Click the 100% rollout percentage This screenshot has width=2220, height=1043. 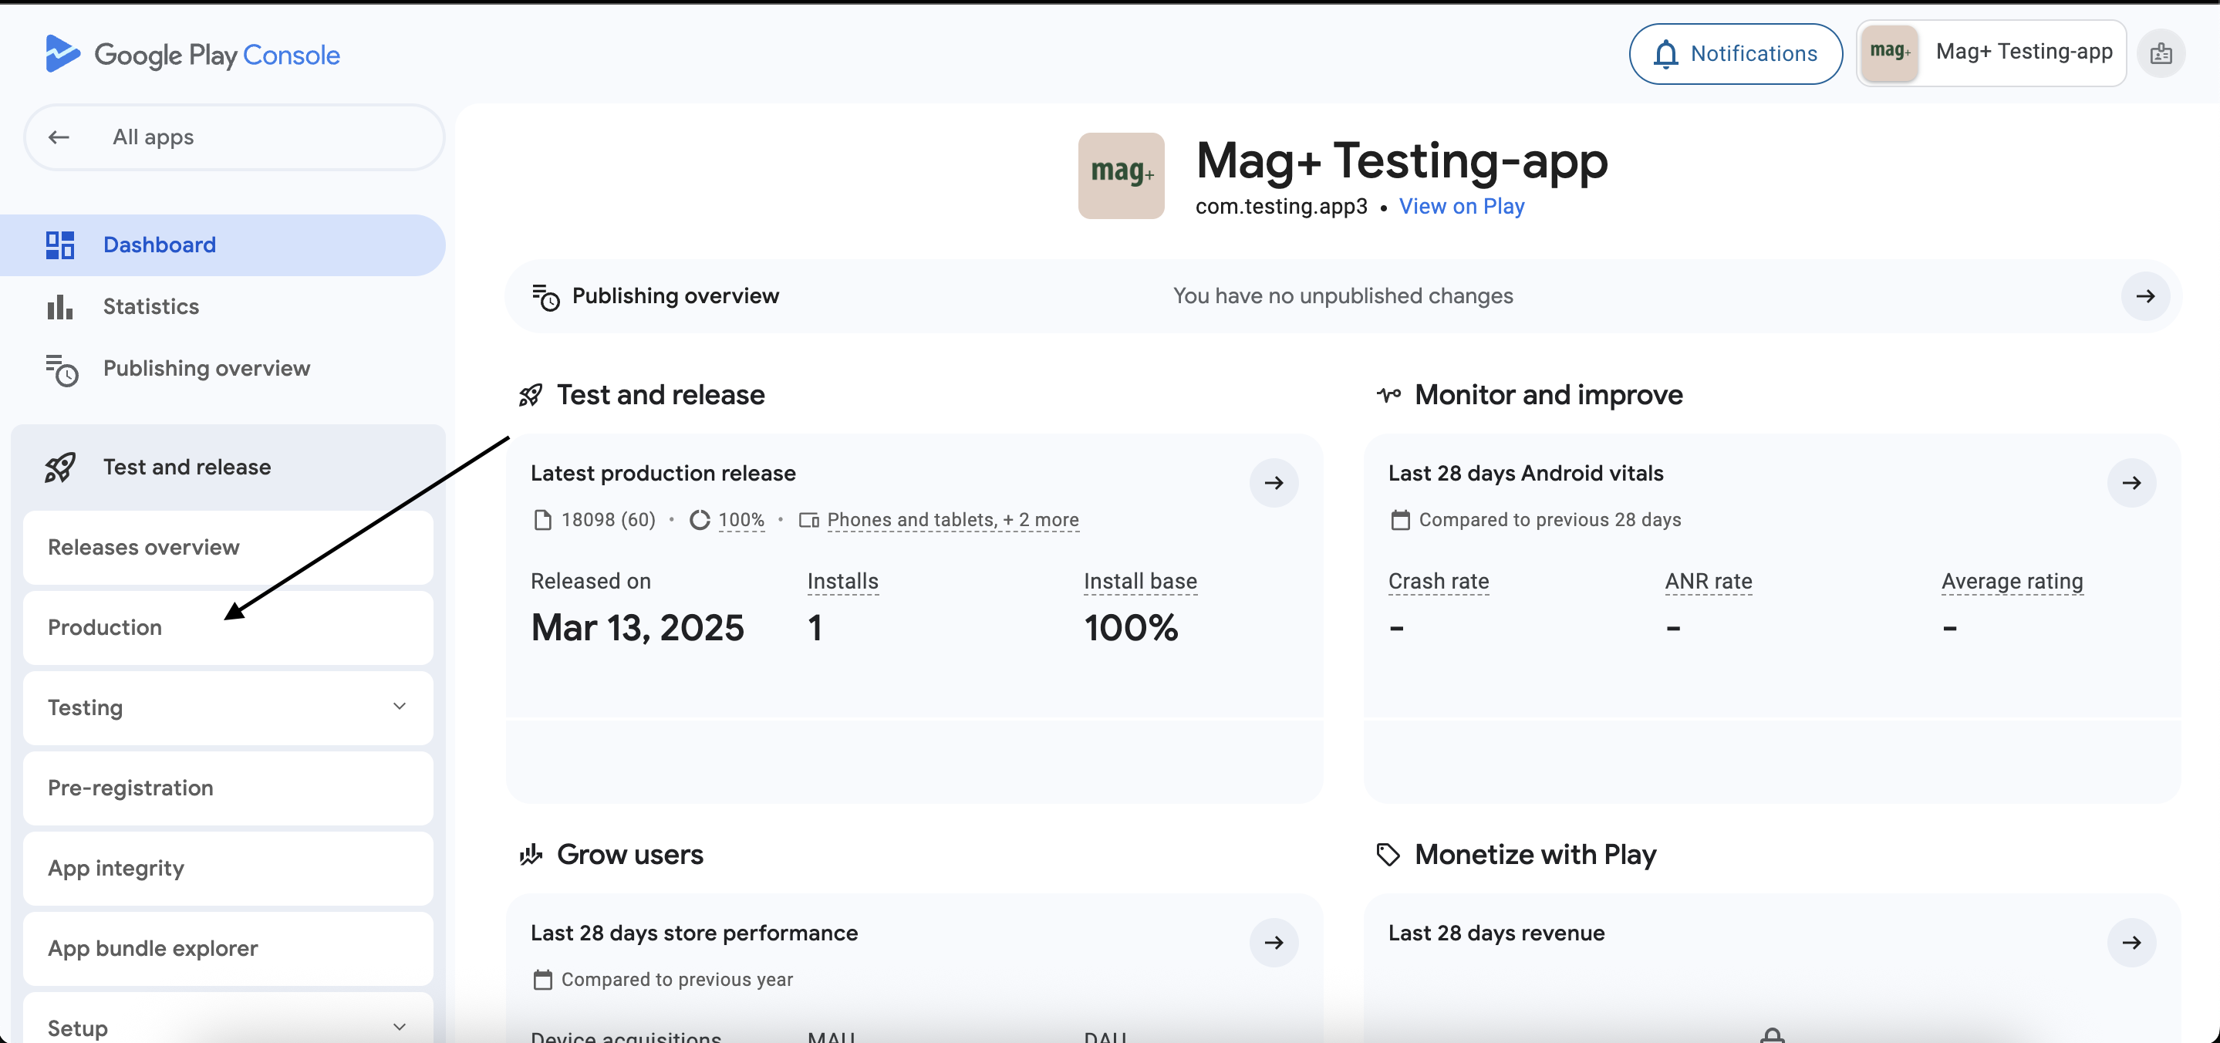pyautogui.click(x=741, y=520)
